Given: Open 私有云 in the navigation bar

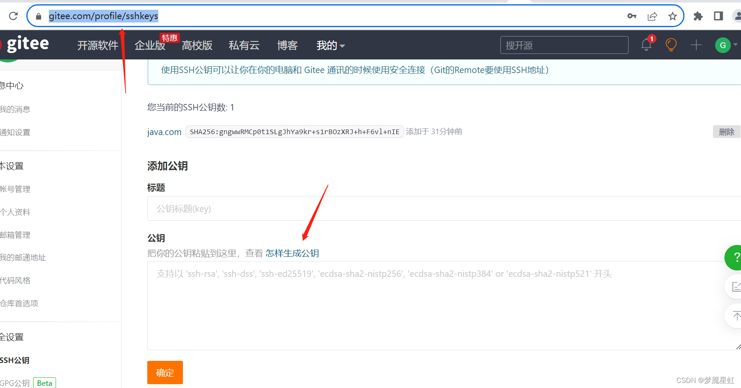Looking at the screenshot, I should point(244,45).
